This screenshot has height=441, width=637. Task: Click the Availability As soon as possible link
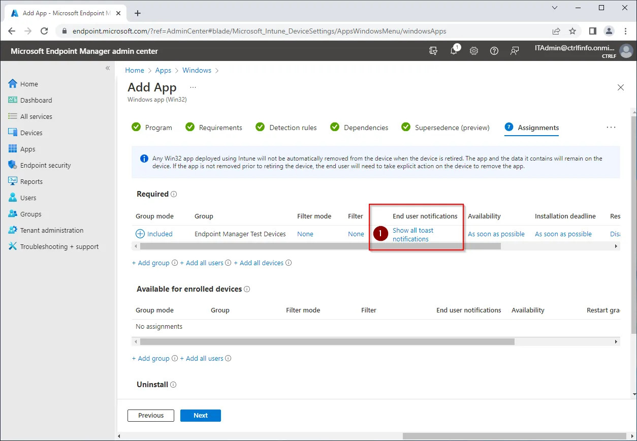[496, 234]
